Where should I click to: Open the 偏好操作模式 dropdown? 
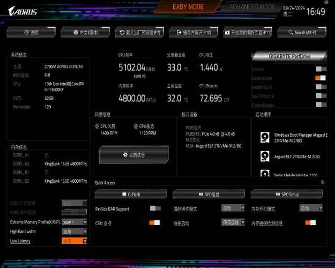233,208
